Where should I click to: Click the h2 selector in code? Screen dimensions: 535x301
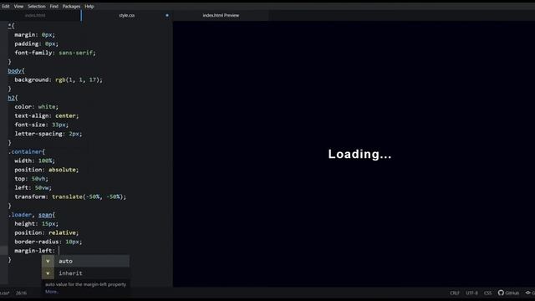[x=11, y=98]
